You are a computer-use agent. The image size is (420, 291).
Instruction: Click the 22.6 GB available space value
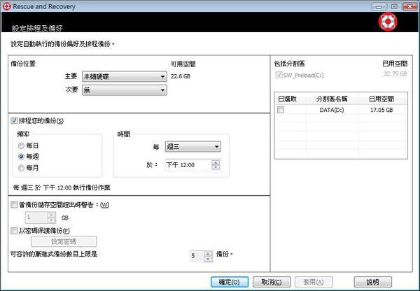pos(181,76)
